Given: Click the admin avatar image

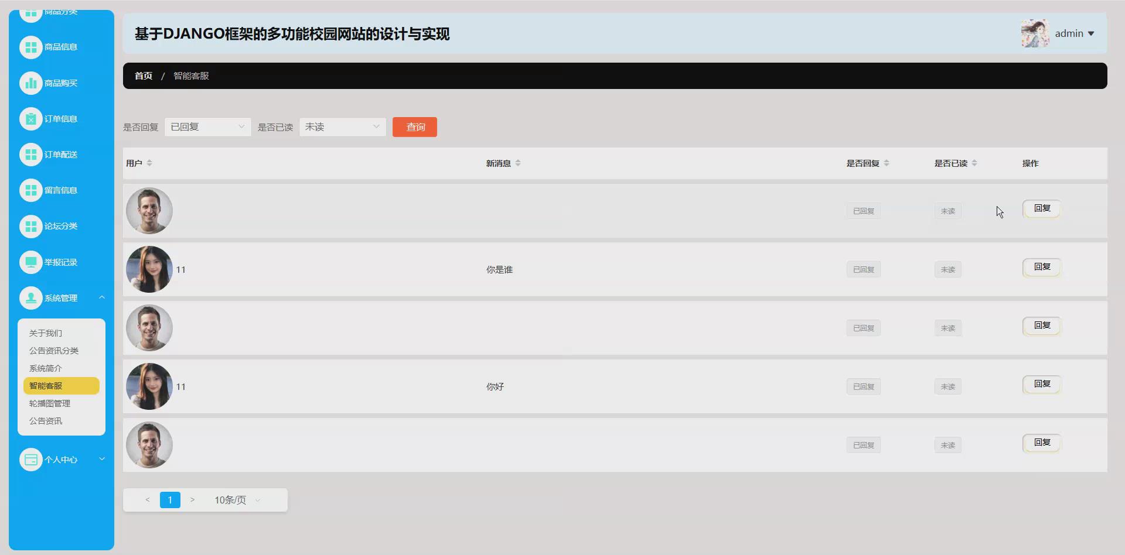Looking at the screenshot, I should (x=1035, y=33).
